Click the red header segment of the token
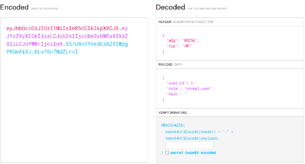 (63, 28)
